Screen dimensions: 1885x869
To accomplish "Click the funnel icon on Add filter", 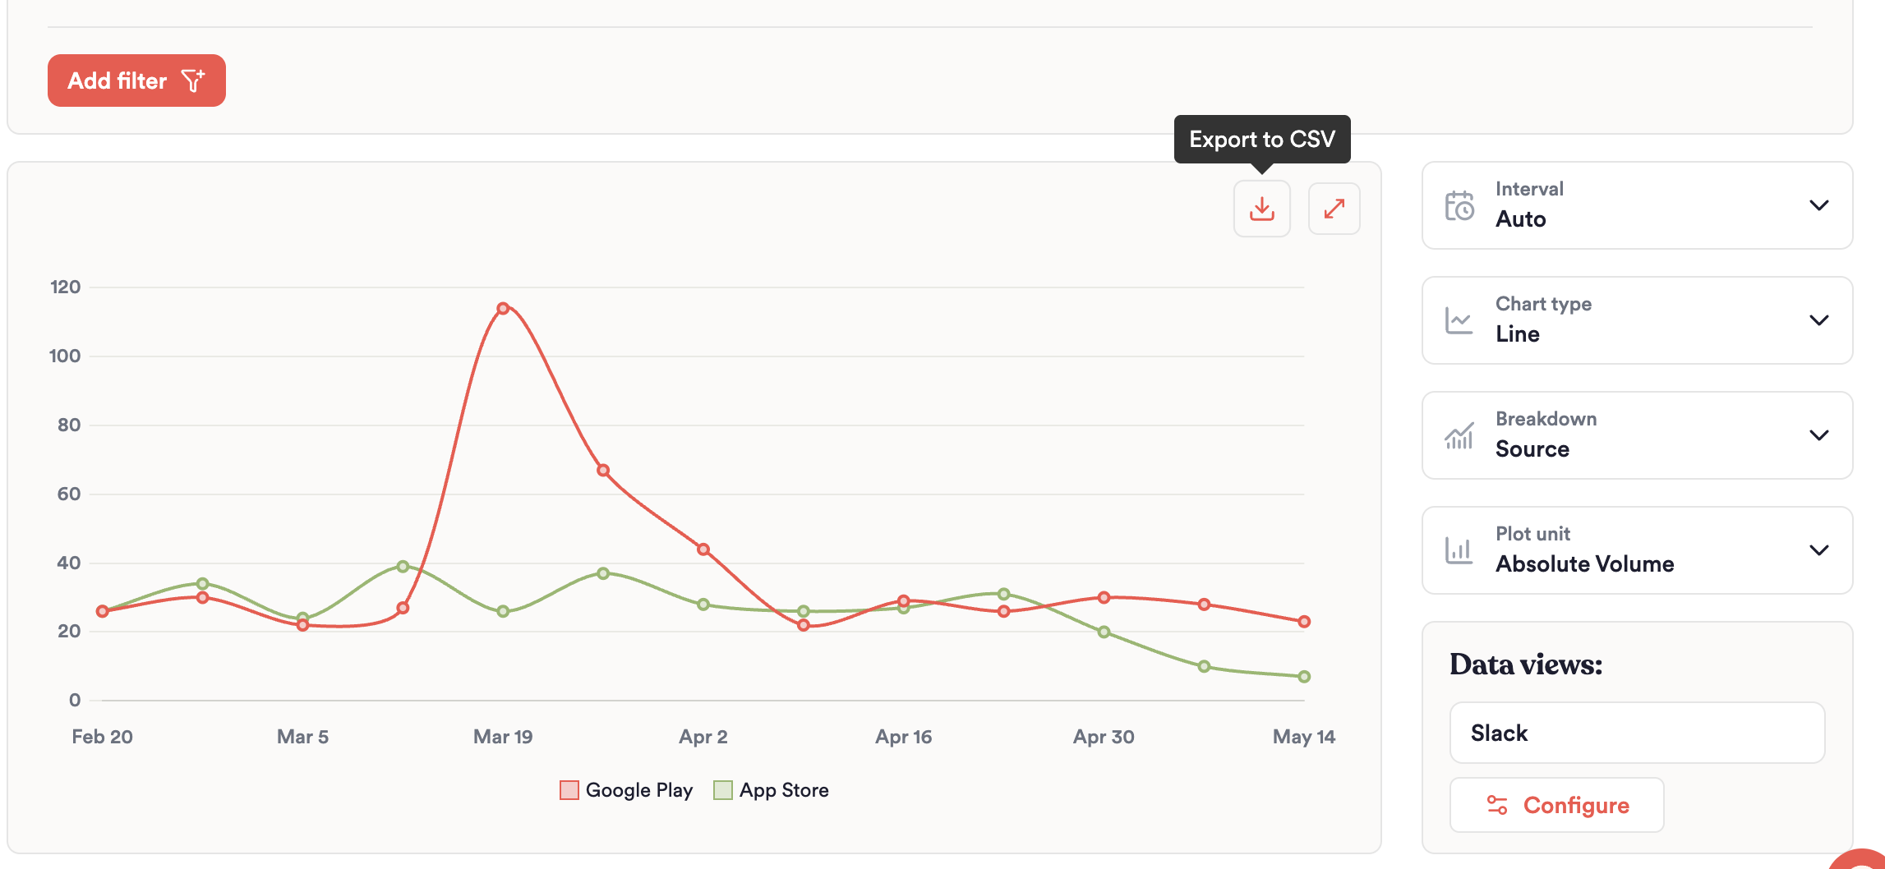I will click(193, 80).
